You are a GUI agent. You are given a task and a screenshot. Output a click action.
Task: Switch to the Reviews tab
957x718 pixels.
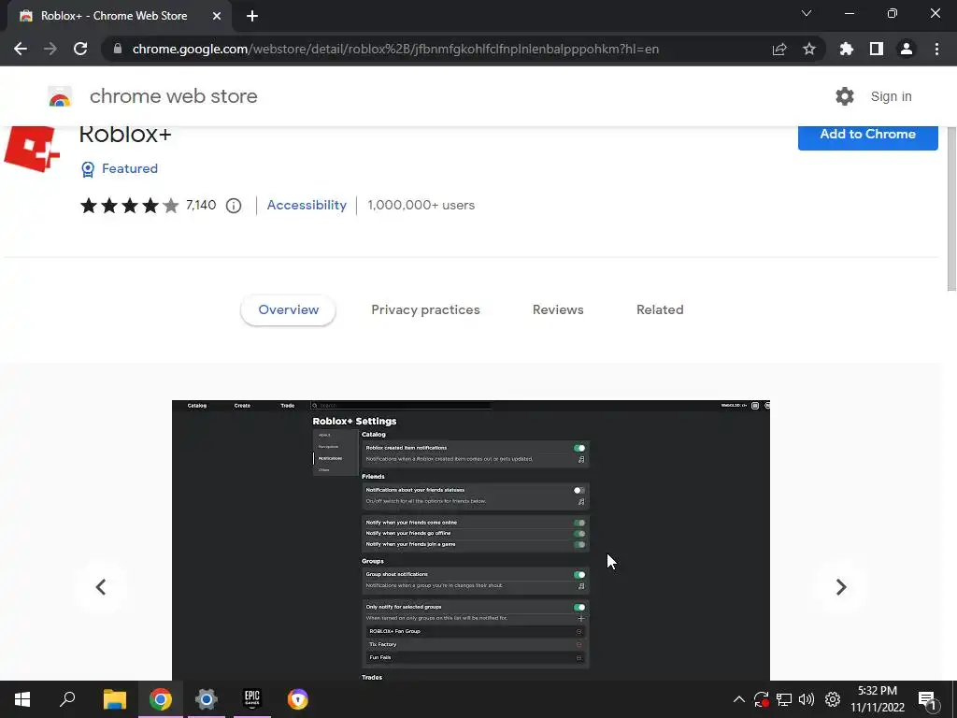(558, 310)
